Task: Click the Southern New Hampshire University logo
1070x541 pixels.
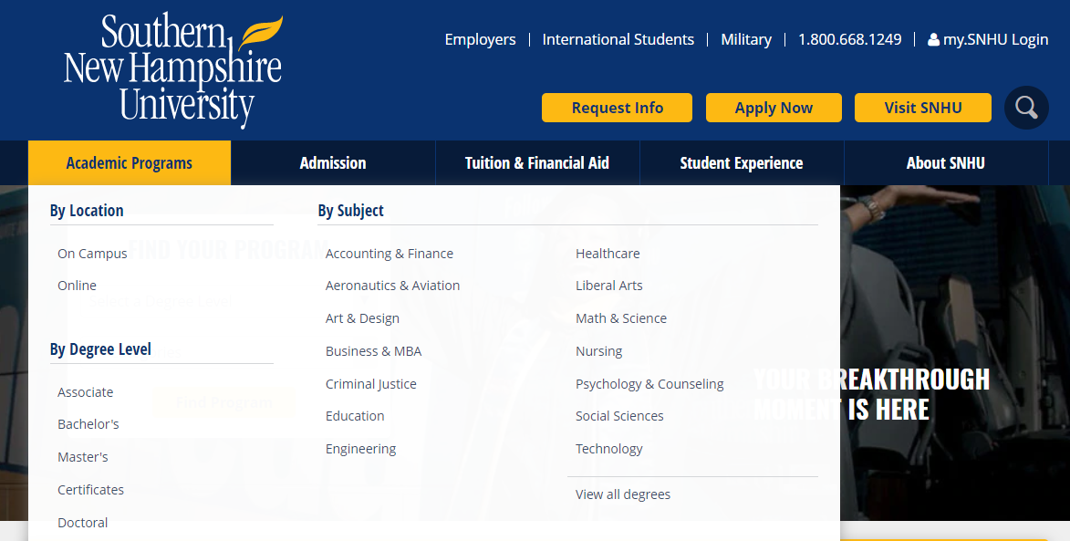Action: pyautogui.click(x=173, y=70)
